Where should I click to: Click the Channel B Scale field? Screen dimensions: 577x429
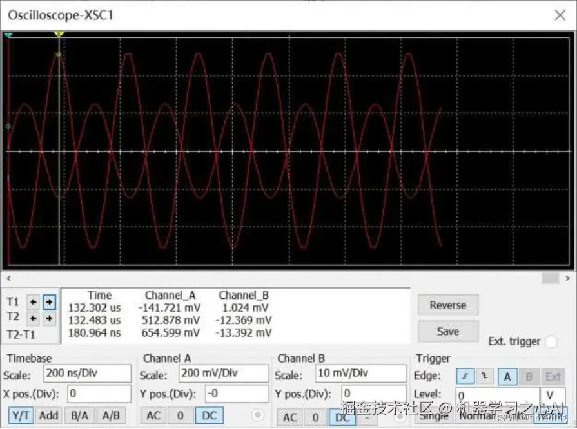tap(360, 374)
